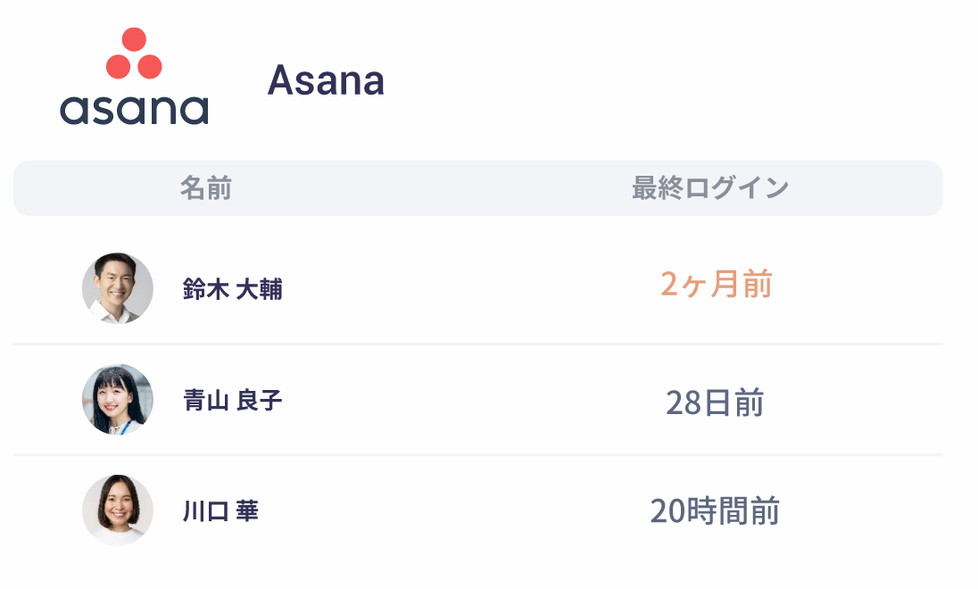978x589 pixels.
Task: Select the name 川口 華
Action: pyautogui.click(x=220, y=511)
